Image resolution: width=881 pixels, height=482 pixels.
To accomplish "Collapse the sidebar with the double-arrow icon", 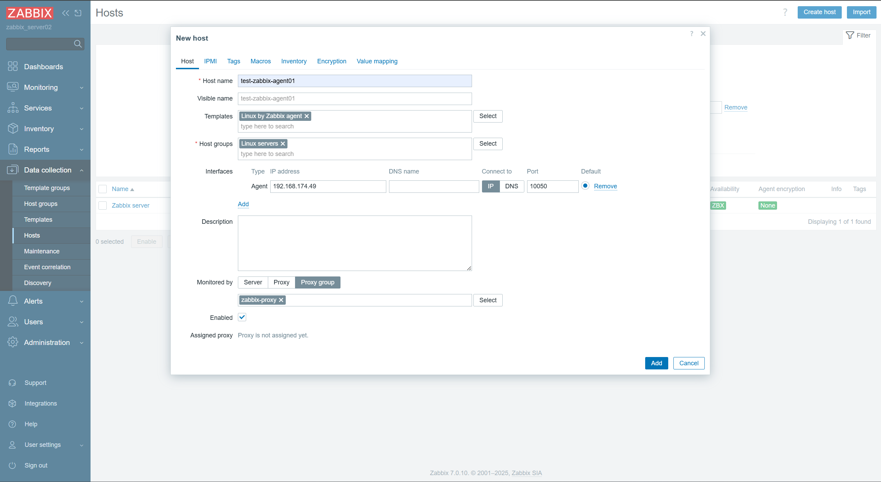I will 65,13.
